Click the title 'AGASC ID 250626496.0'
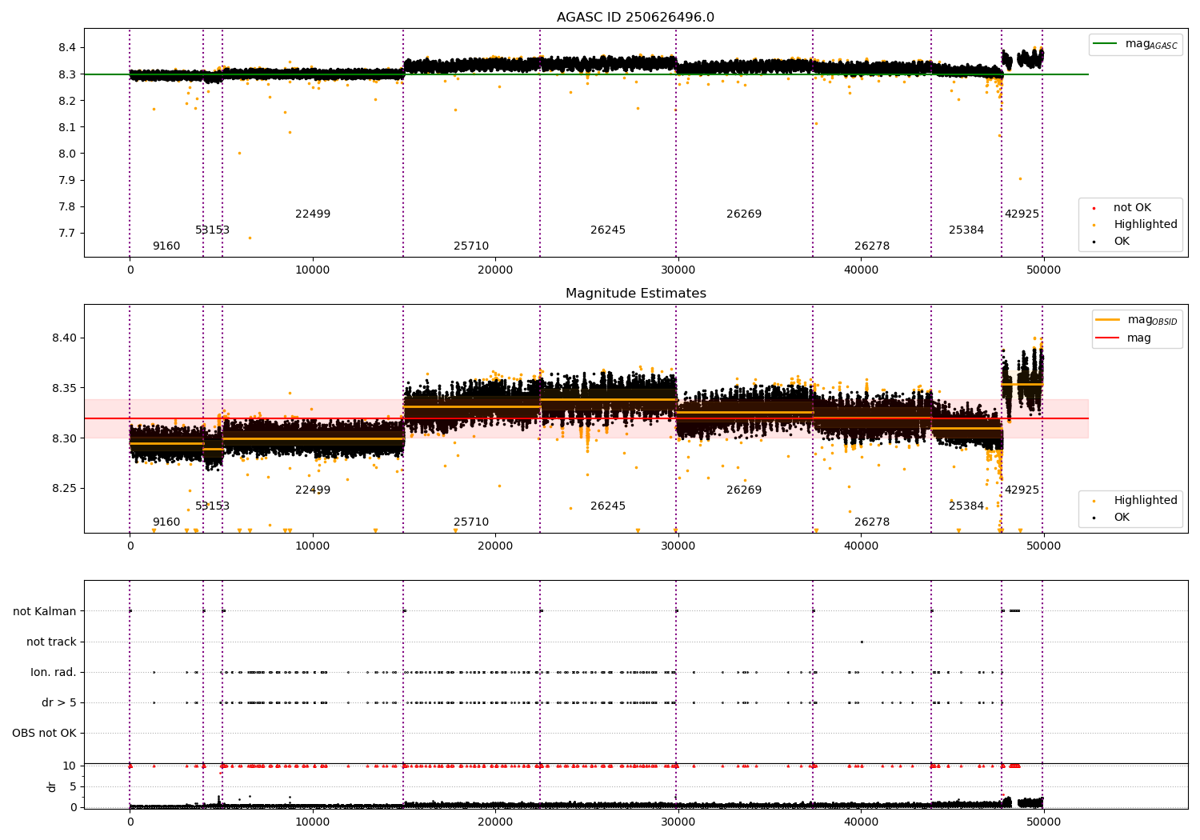1200x840 pixels. [635, 18]
